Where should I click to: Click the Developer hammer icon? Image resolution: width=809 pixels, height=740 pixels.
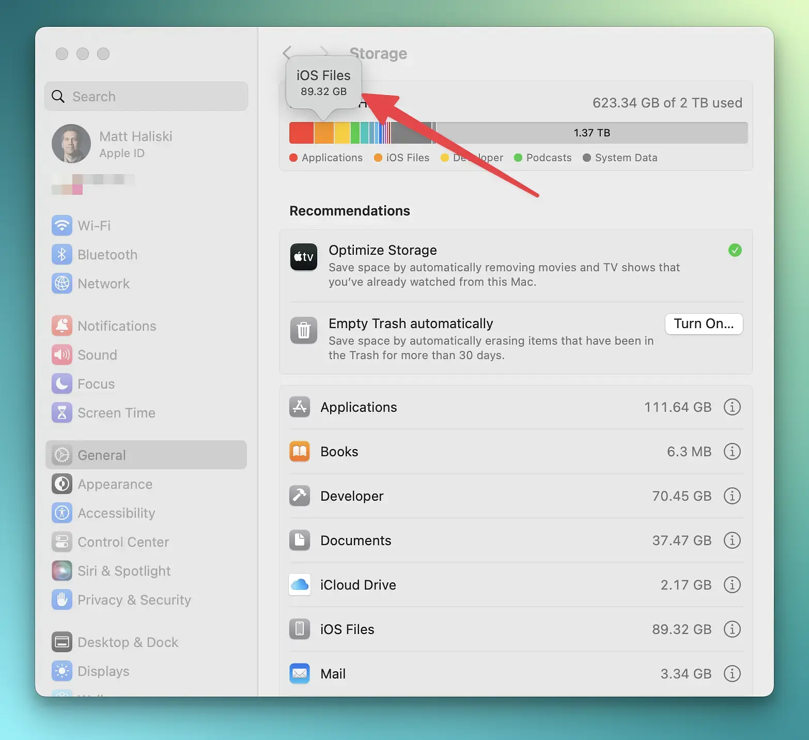pos(300,496)
